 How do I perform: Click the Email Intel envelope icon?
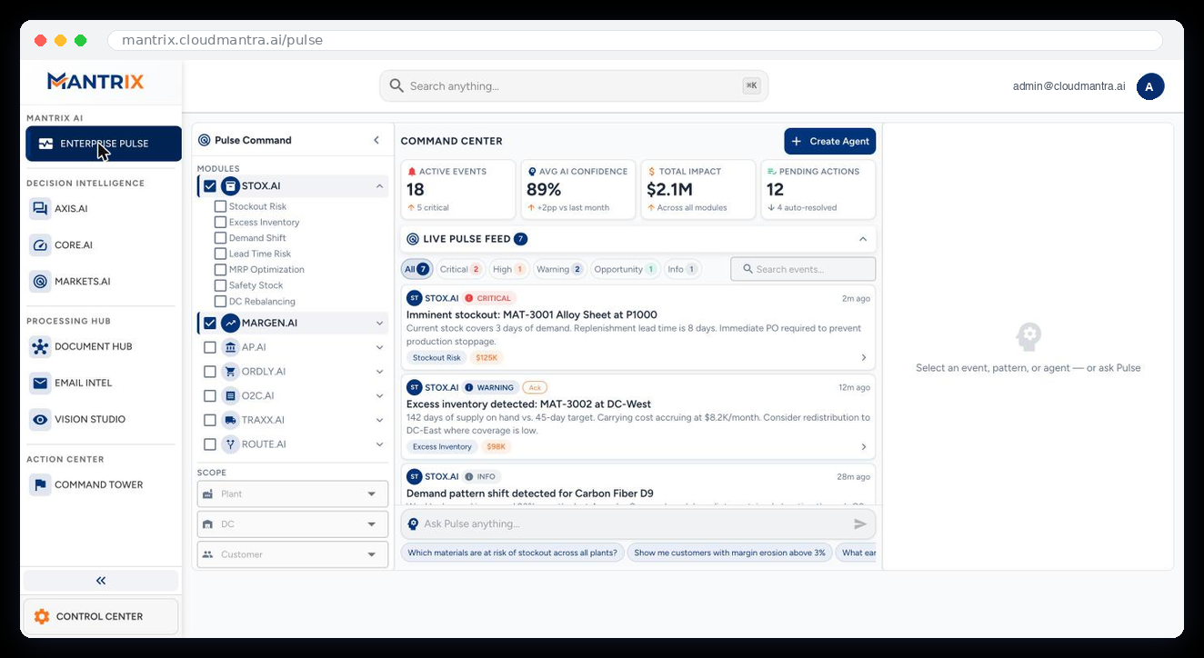coord(40,384)
